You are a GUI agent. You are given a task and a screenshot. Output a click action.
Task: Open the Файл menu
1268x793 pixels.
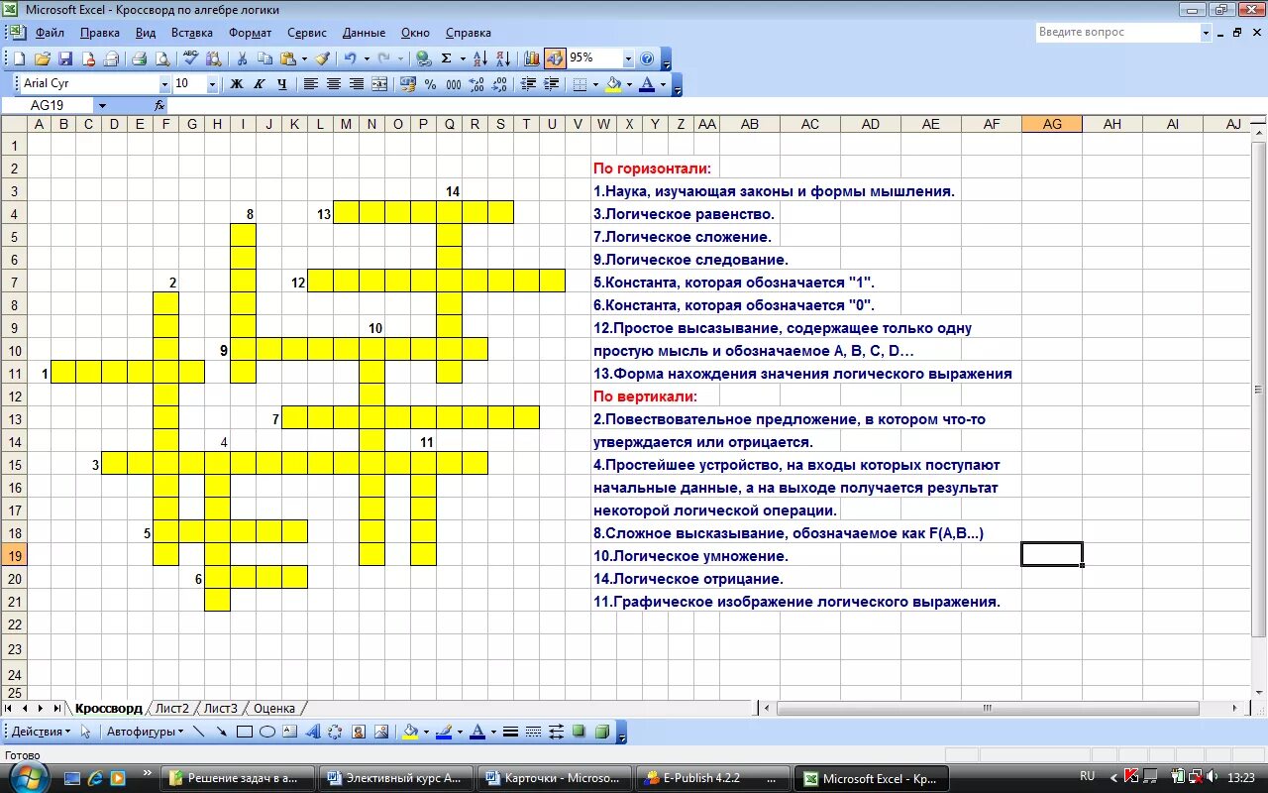50,33
